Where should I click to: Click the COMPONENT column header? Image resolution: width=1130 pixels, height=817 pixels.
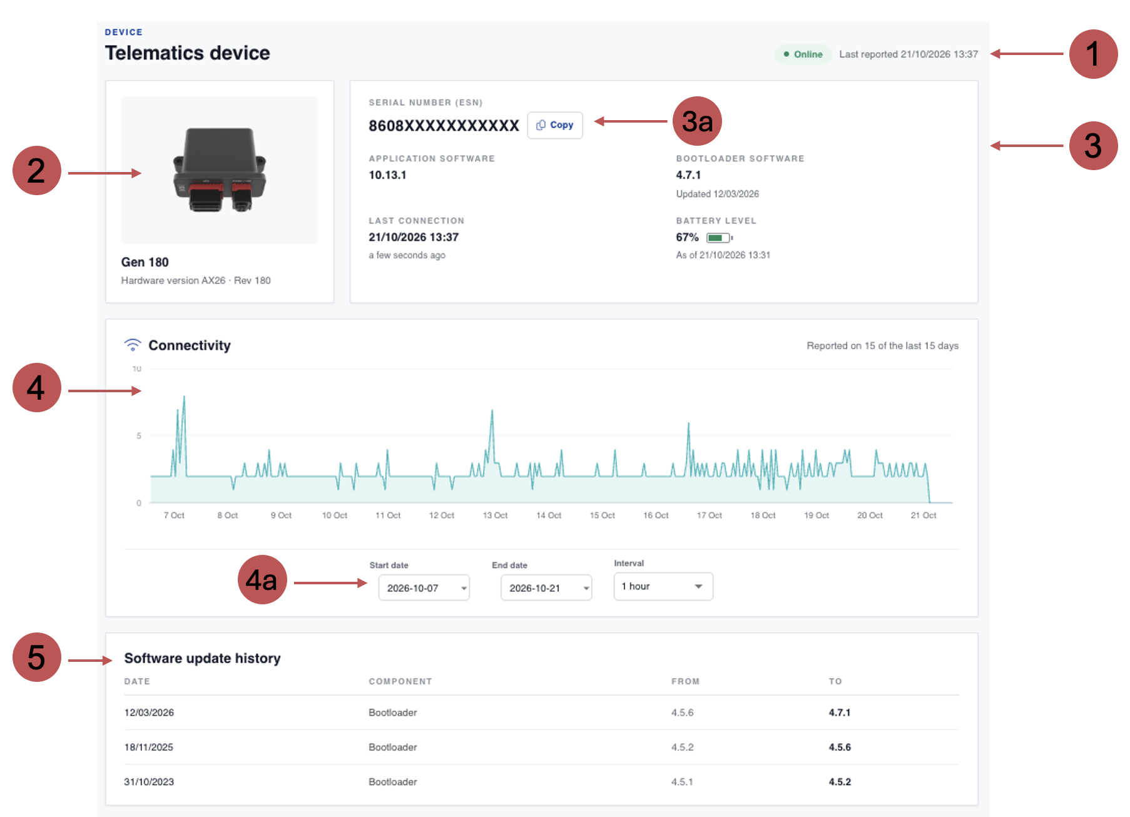400,681
